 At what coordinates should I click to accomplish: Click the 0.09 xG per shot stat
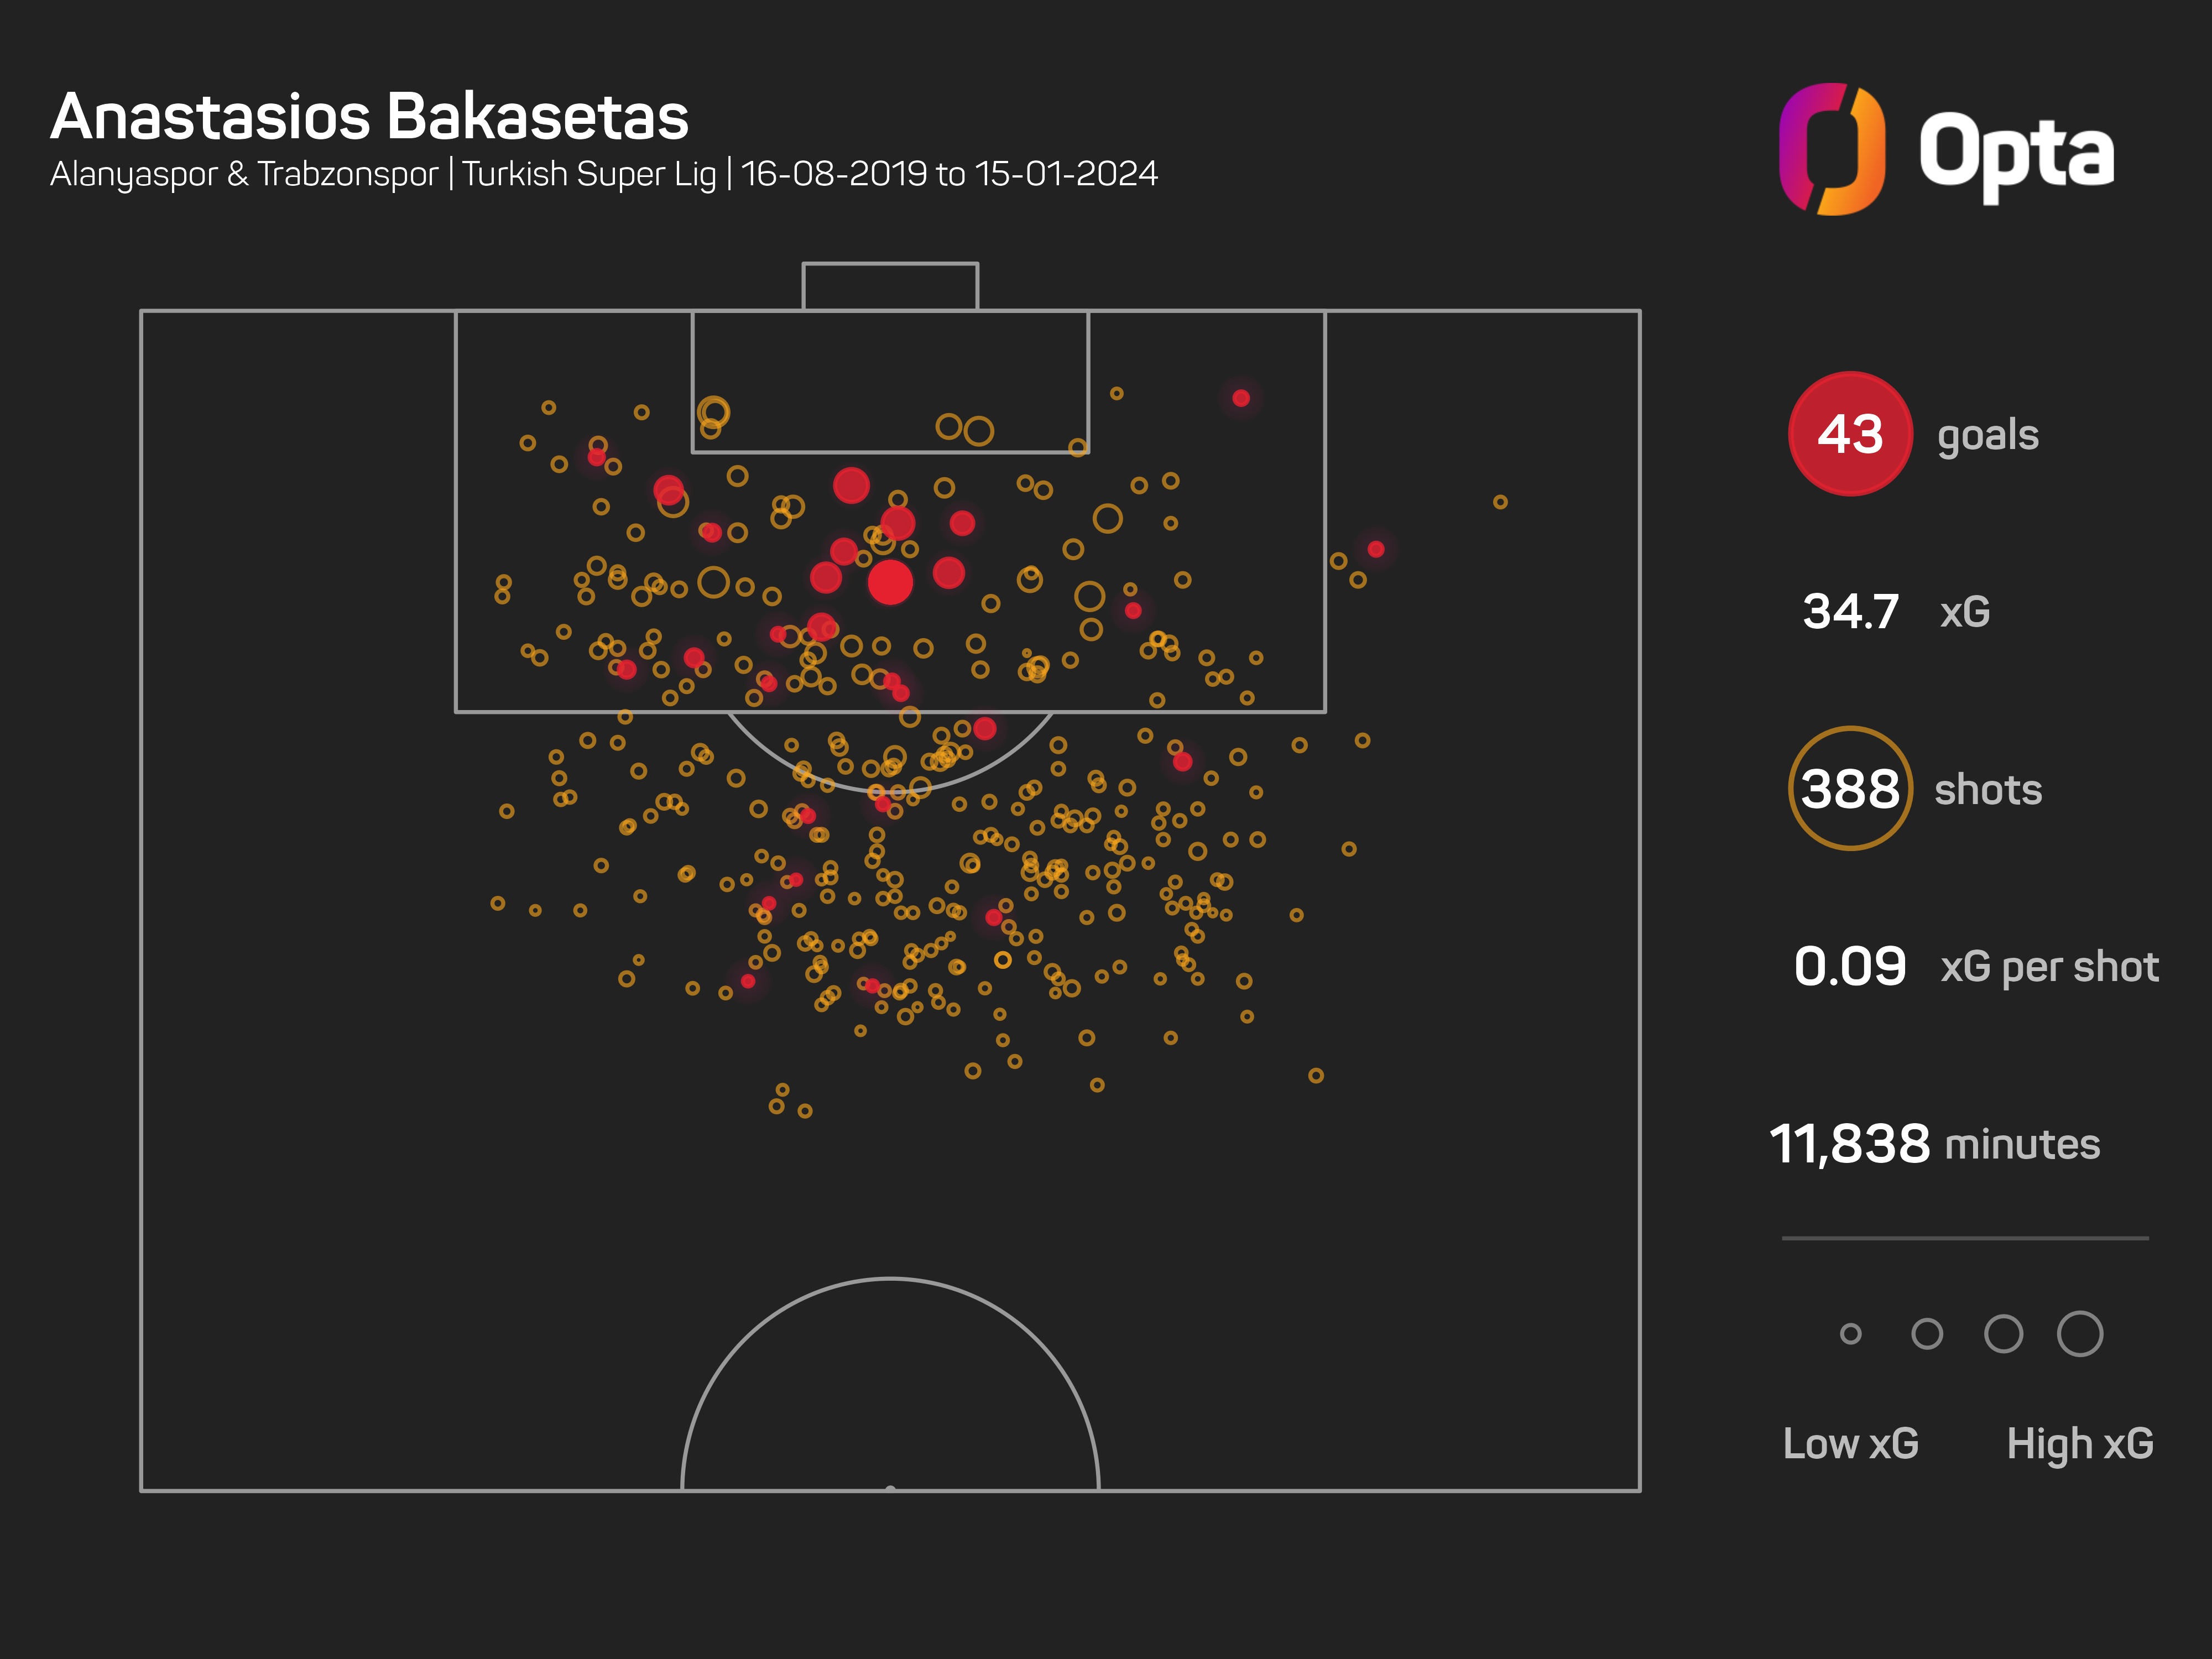(x=1850, y=967)
